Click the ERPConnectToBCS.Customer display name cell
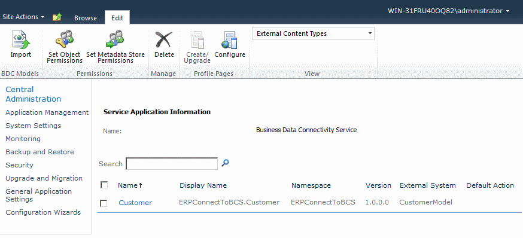The width and height of the screenshot is (523, 238). pyautogui.click(x=229, y=202)
